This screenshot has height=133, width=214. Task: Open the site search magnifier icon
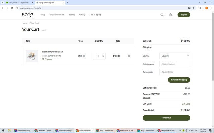point(162,15)
